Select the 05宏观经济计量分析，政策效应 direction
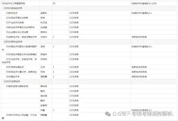The width and height of the screenshot is (178, 121). point(22,72)
